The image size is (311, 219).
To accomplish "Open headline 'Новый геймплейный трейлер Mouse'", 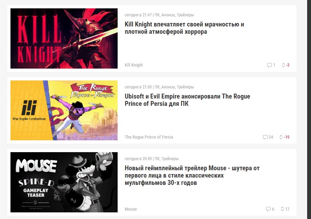I will (x=192, y=175).
